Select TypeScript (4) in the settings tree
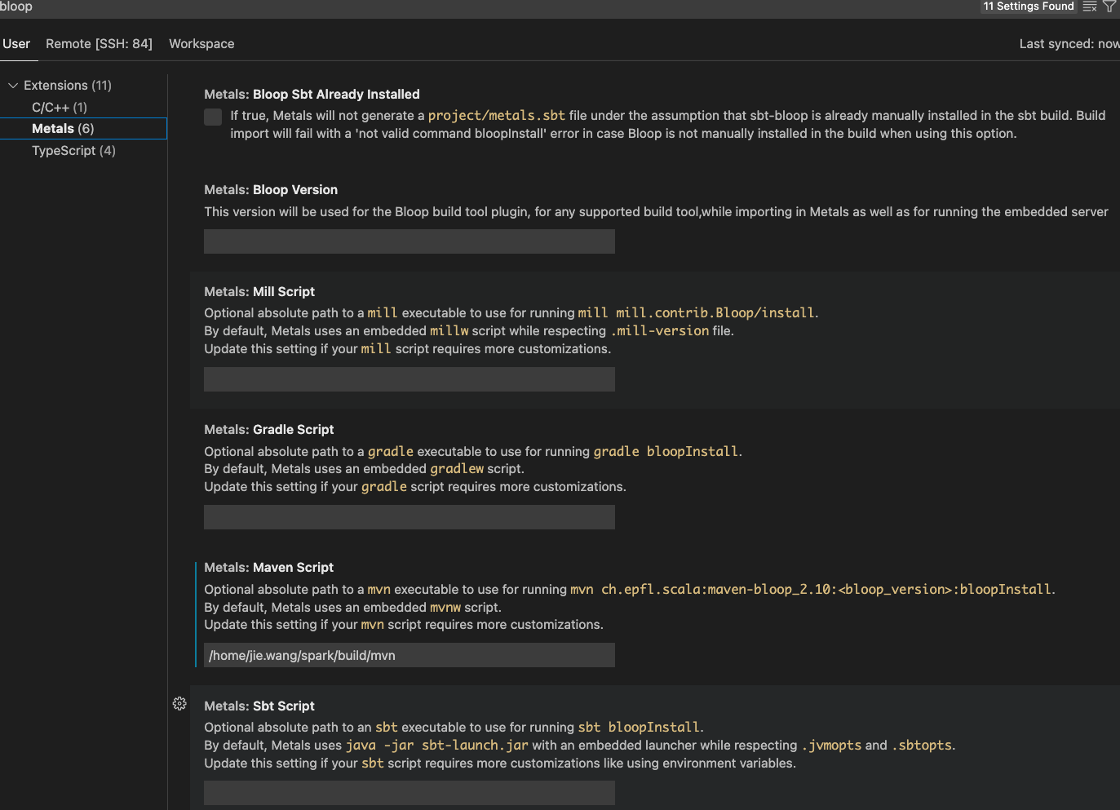The image size is (1120, 810). (73, 151)
